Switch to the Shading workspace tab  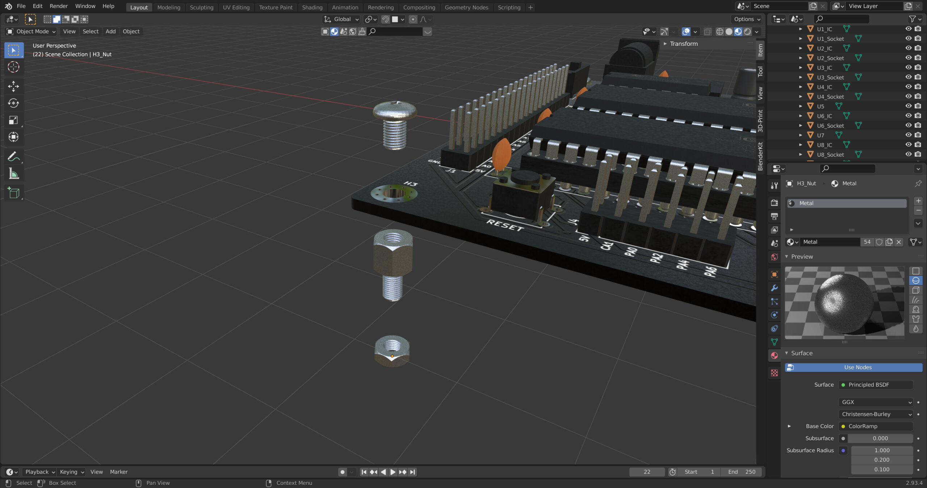pos(312,7)
